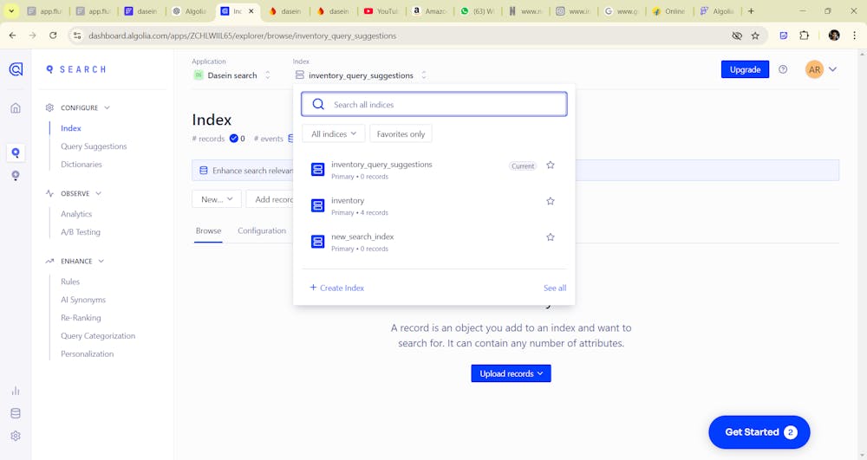867x460 pixels.
Task: Open the tab search dropdown arrow
Action: [x=11, y=11]
